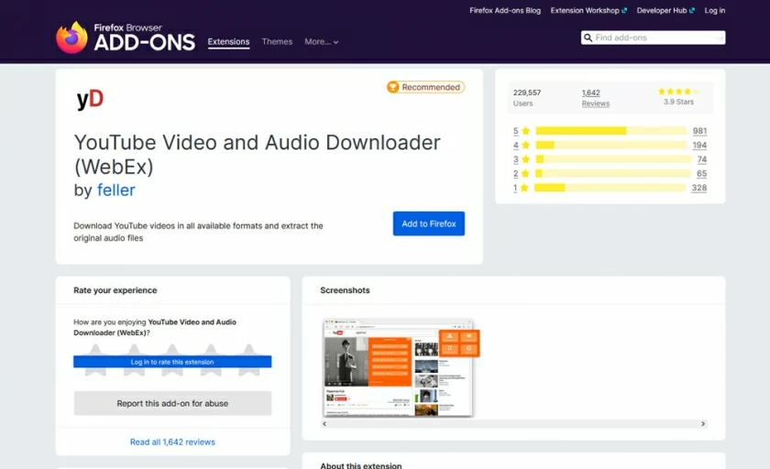770x469 pixels.
Task: Click the screenshots horizontal scrollbar
Action: [513, 423]
